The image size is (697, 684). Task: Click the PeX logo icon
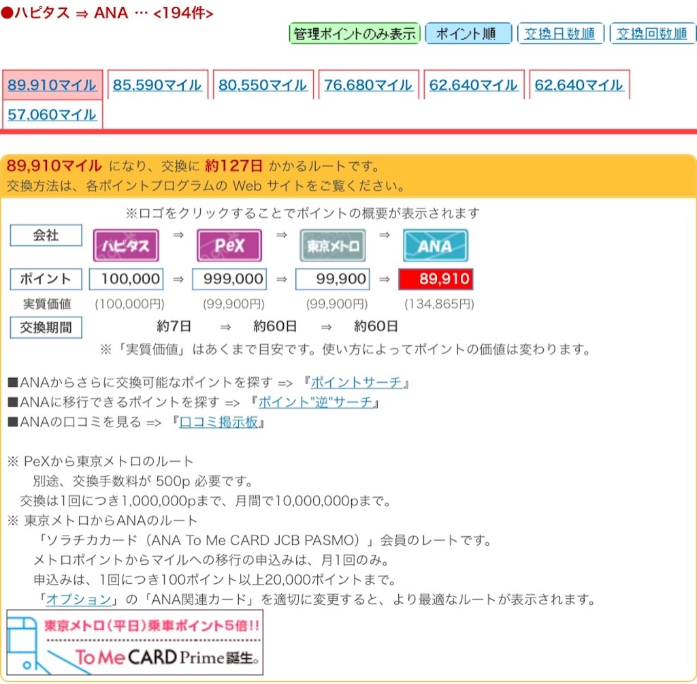click(x=229, y=245)
